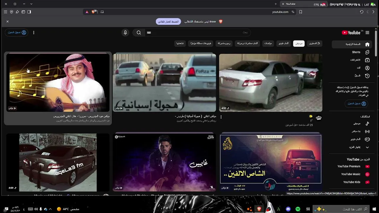Viewport: 379px width, 213px height.
Task: Open موسيقى under the explore section
Action: point(352,124)
